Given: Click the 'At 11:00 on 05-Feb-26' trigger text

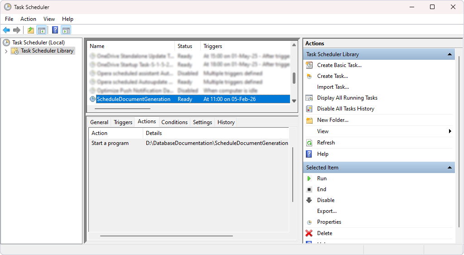Looking at the screenshot, I should [230, 99].
